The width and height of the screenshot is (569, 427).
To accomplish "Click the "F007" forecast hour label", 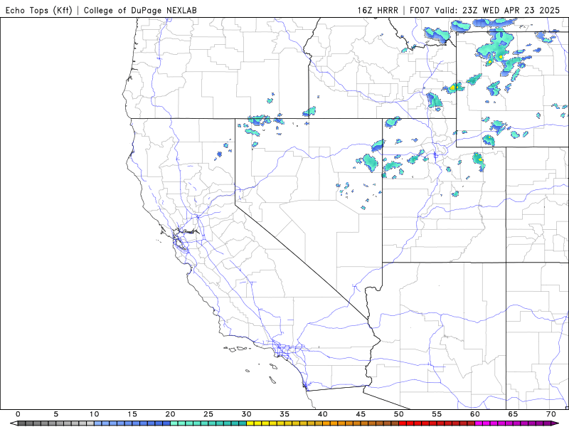I will (420, 10).
